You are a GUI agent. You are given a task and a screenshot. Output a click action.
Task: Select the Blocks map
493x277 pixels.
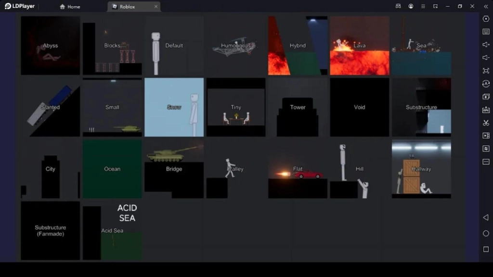(112, 46)
